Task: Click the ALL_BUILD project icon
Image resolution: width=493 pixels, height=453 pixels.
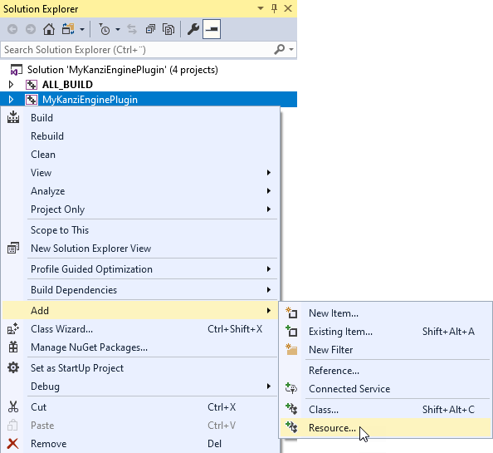Action: (x=32, y=85)
